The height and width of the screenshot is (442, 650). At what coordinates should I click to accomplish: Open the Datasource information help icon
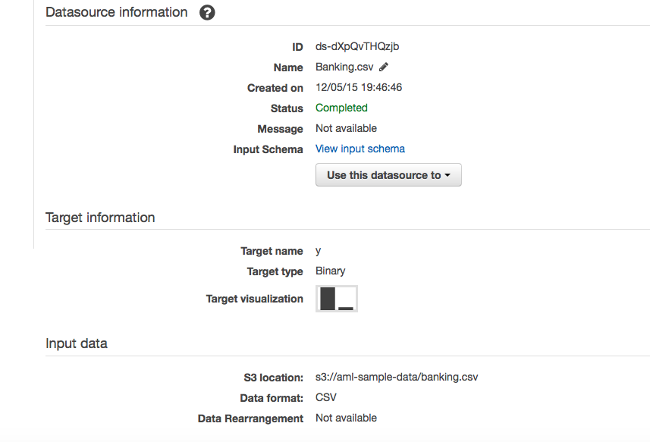[207, 13]
